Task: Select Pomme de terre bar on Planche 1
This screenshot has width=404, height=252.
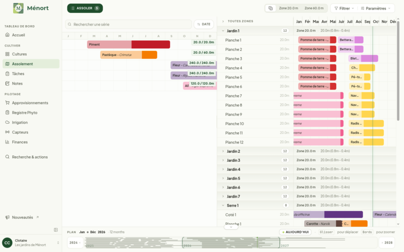Action: (x=317, y=40)
